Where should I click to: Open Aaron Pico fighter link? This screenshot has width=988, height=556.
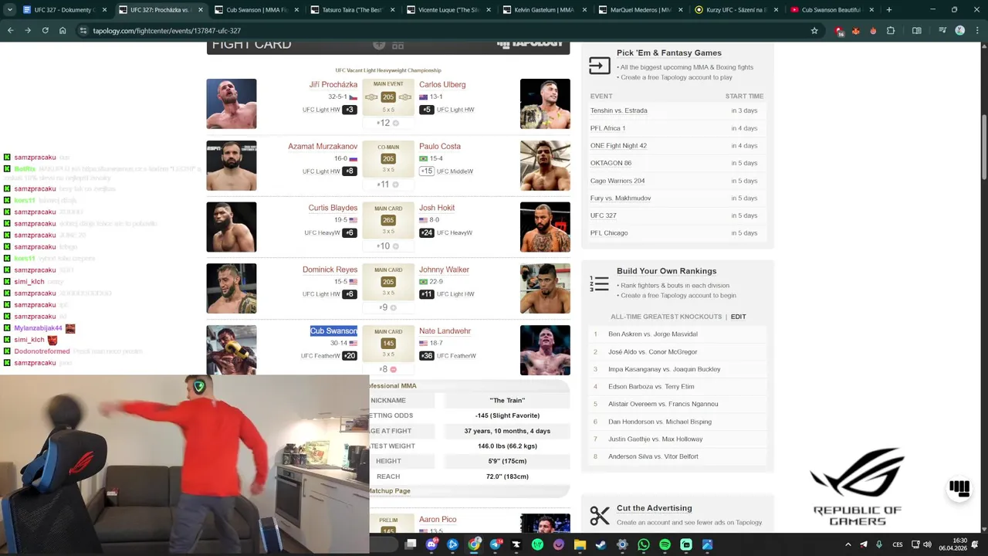pos(438,520)
